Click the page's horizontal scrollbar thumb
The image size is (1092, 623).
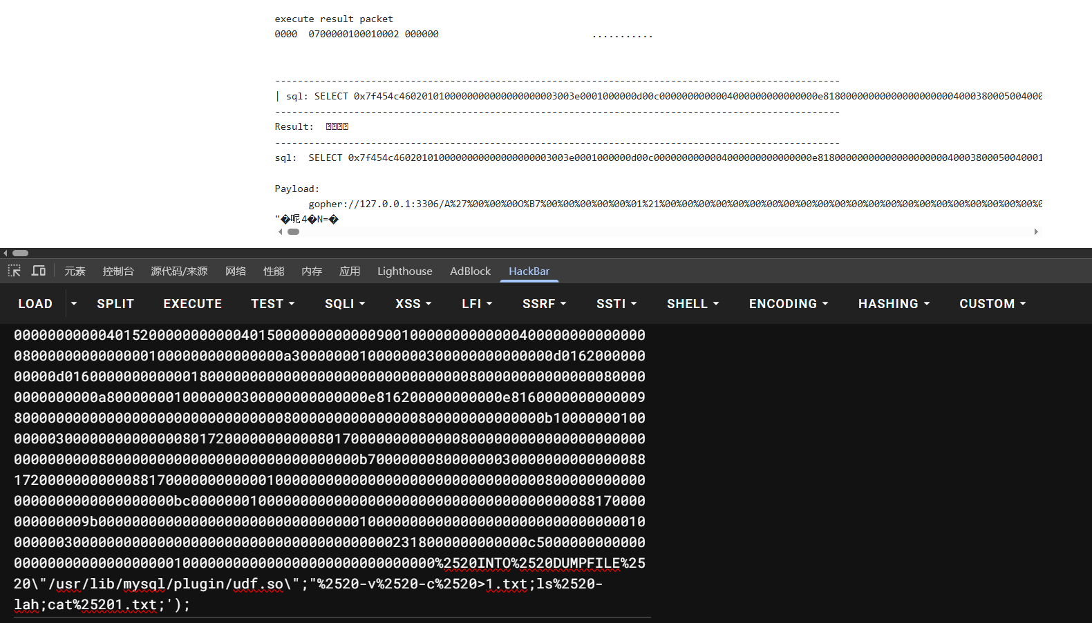pyautogui.click(x=20, y=253)
